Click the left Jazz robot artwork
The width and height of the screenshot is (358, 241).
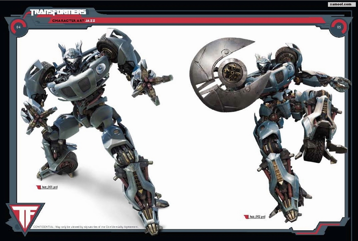(97, 131)
